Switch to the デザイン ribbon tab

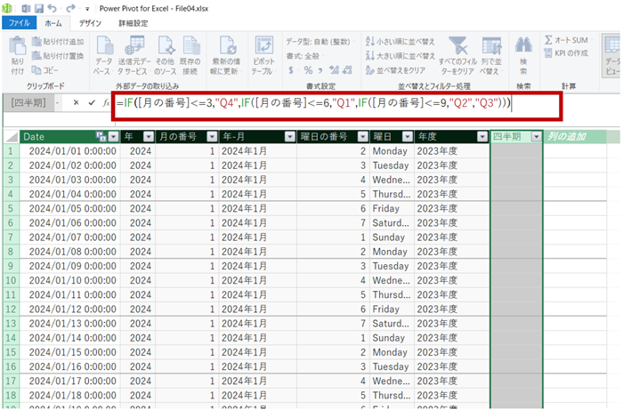90,24
